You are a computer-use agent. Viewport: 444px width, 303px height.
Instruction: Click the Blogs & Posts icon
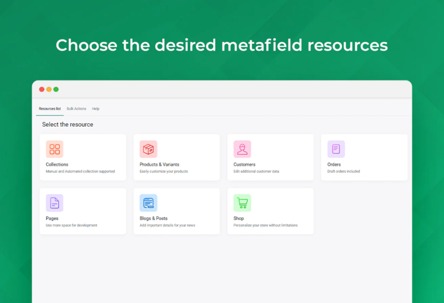(x=148, y=203)
